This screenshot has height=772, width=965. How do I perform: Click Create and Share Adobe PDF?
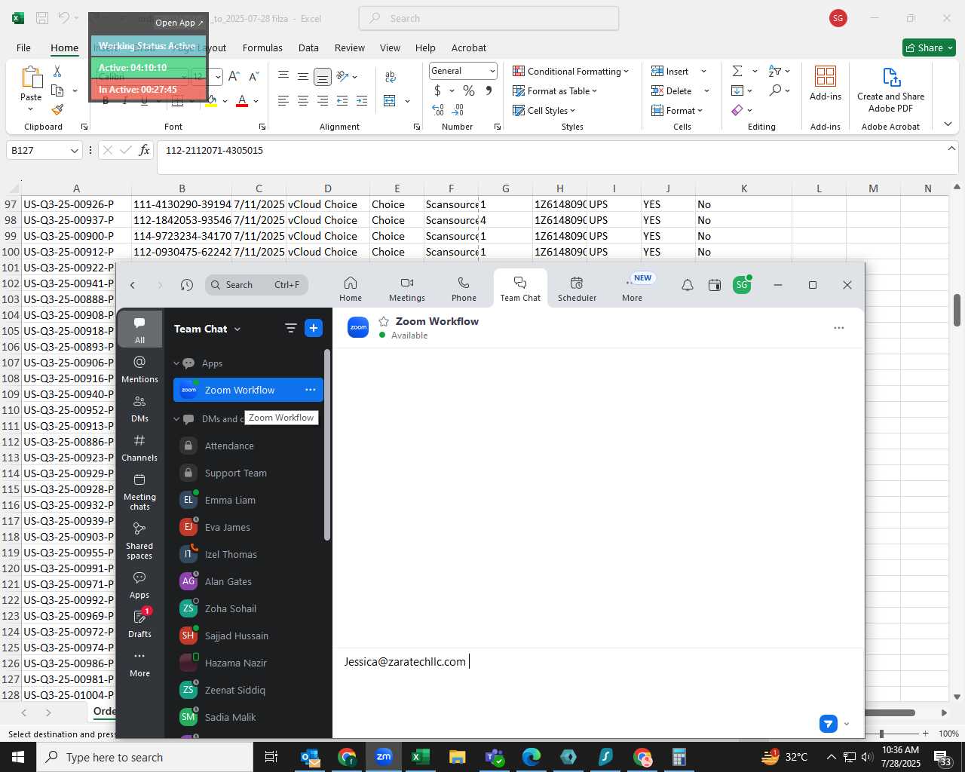(890, 90)
